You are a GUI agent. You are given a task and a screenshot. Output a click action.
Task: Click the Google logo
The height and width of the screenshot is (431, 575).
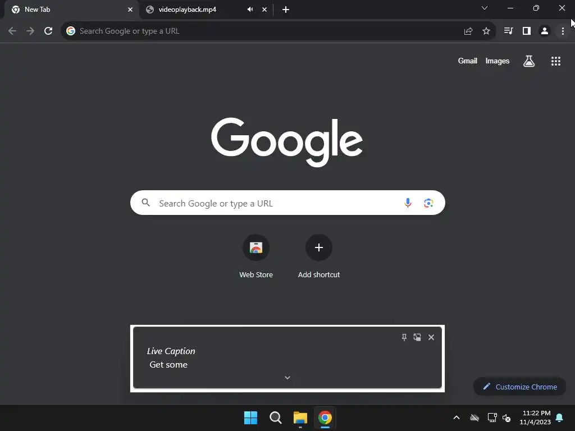(x=287, y=142)
